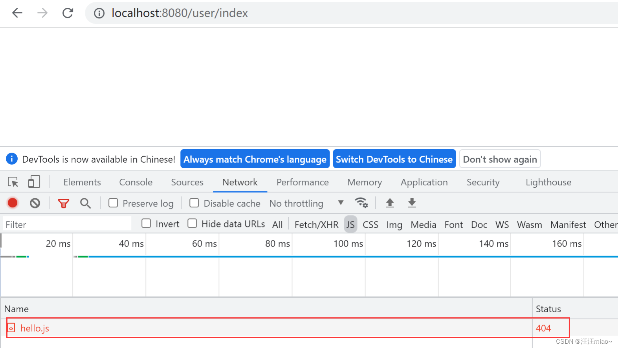Open network conditions wifi gear icon
Image resolution: width=618 pixels, height=348 pixels.
click(x=361, y=203)
